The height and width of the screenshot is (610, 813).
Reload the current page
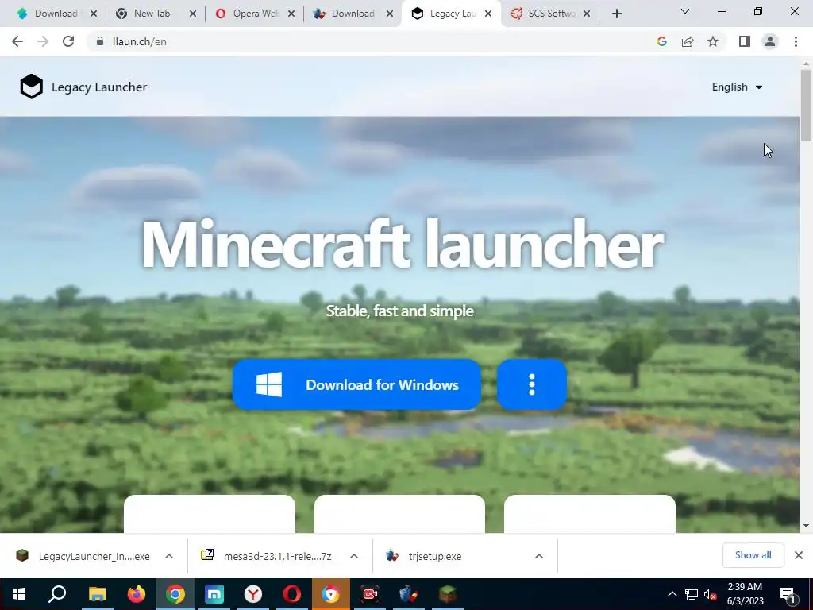click(68, 41)
